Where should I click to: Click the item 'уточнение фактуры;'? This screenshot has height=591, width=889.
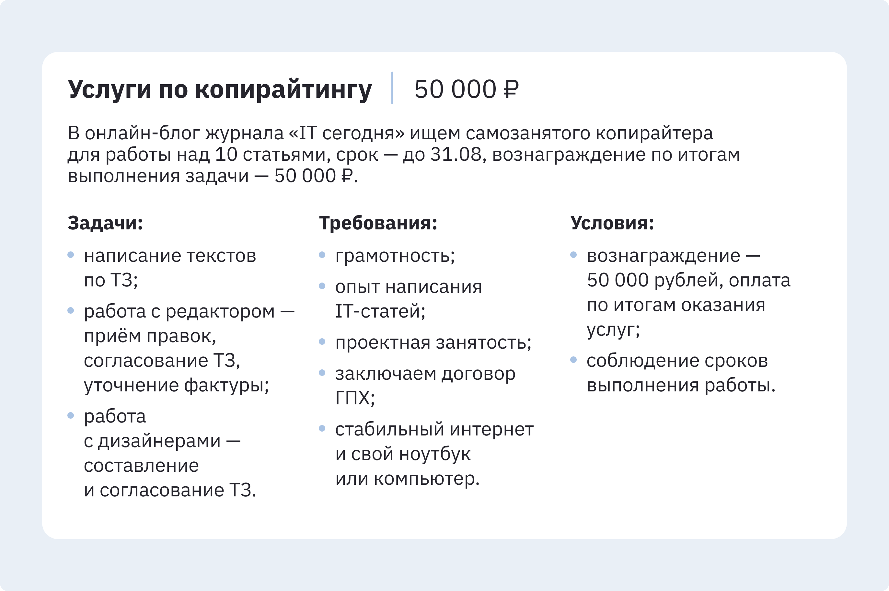176,385
